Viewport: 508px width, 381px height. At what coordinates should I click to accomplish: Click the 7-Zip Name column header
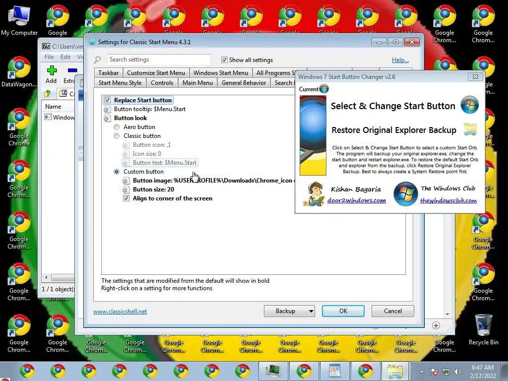(x=53, y=107)
